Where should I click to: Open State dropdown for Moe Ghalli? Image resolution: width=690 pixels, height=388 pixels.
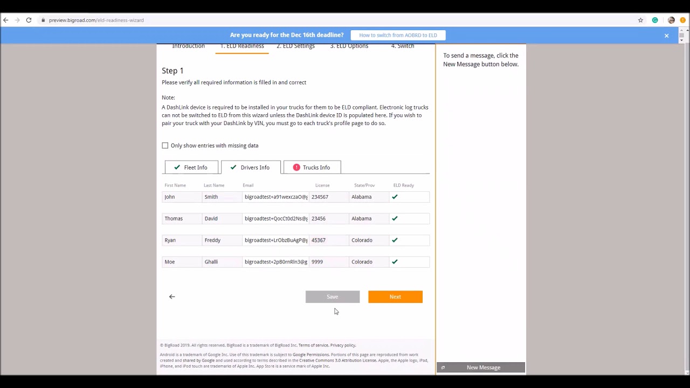(369, 261)
